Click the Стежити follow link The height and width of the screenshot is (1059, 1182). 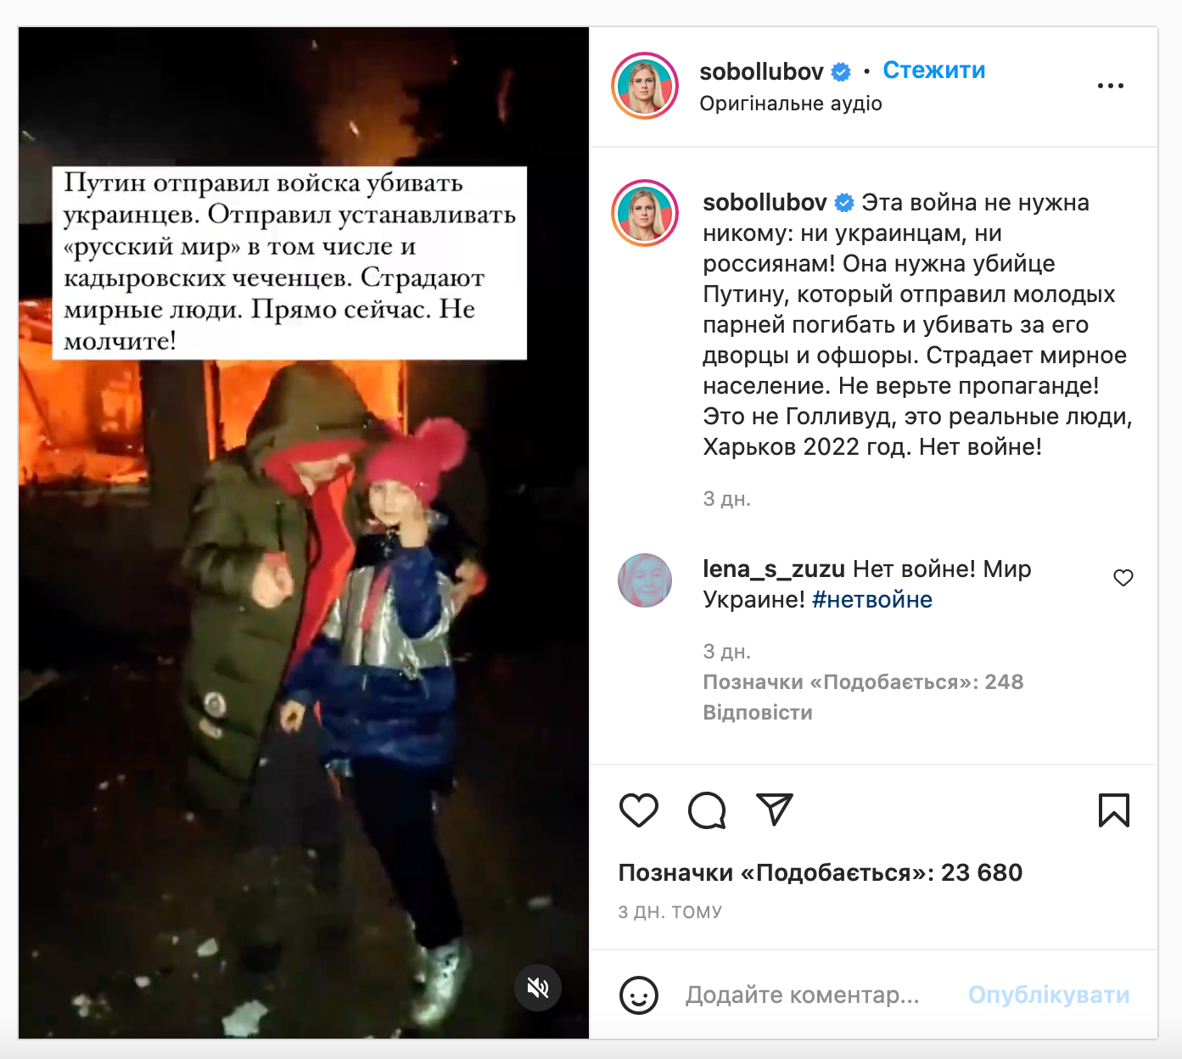pos(933,70)
